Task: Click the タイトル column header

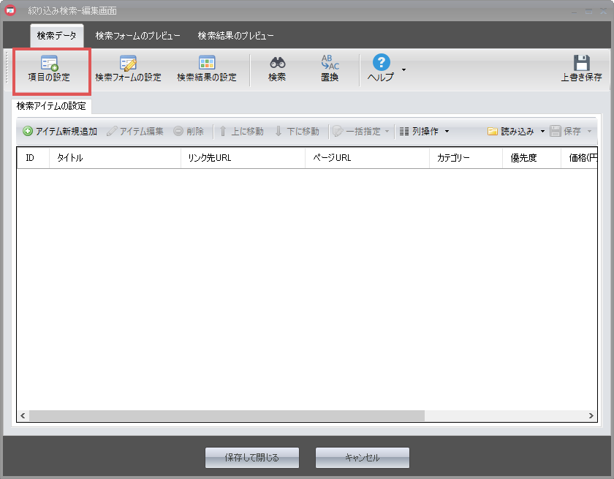Action: click(114, 158)
